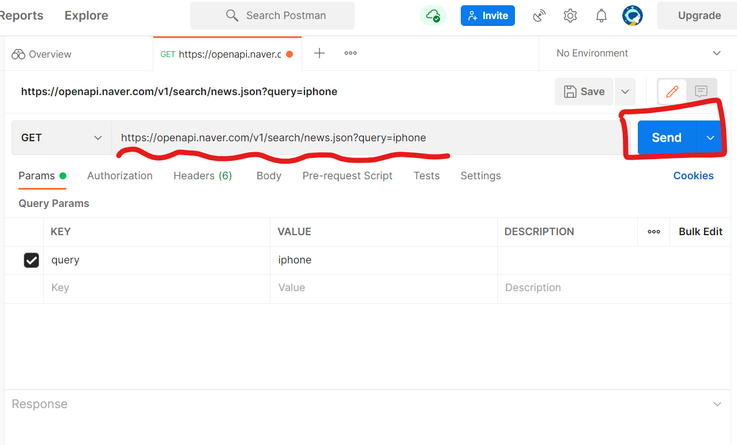
Task: Click the Save button
Action: 585,92
